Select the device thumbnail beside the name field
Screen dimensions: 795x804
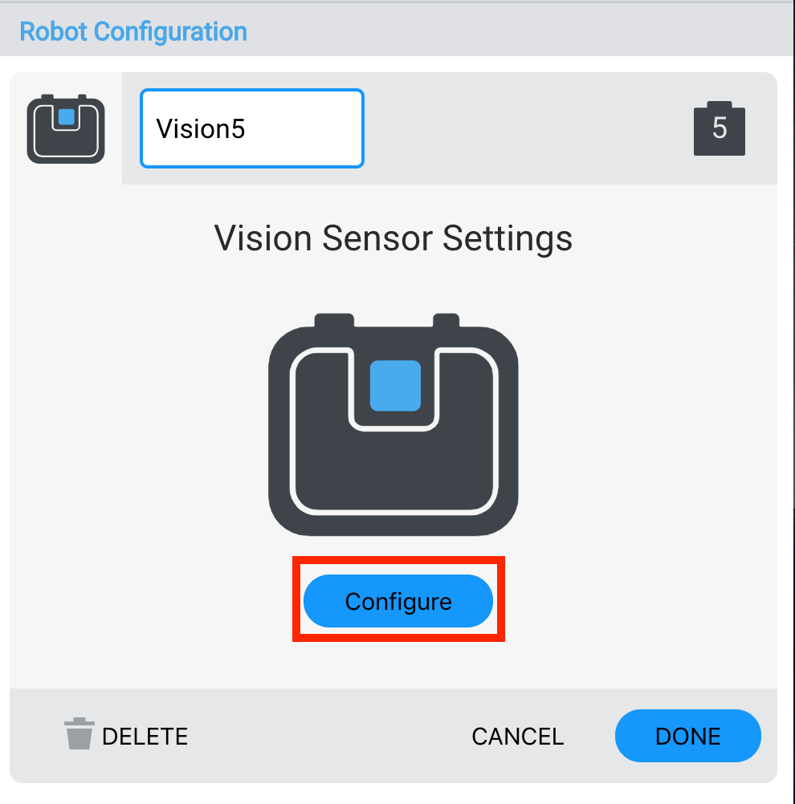64,128
